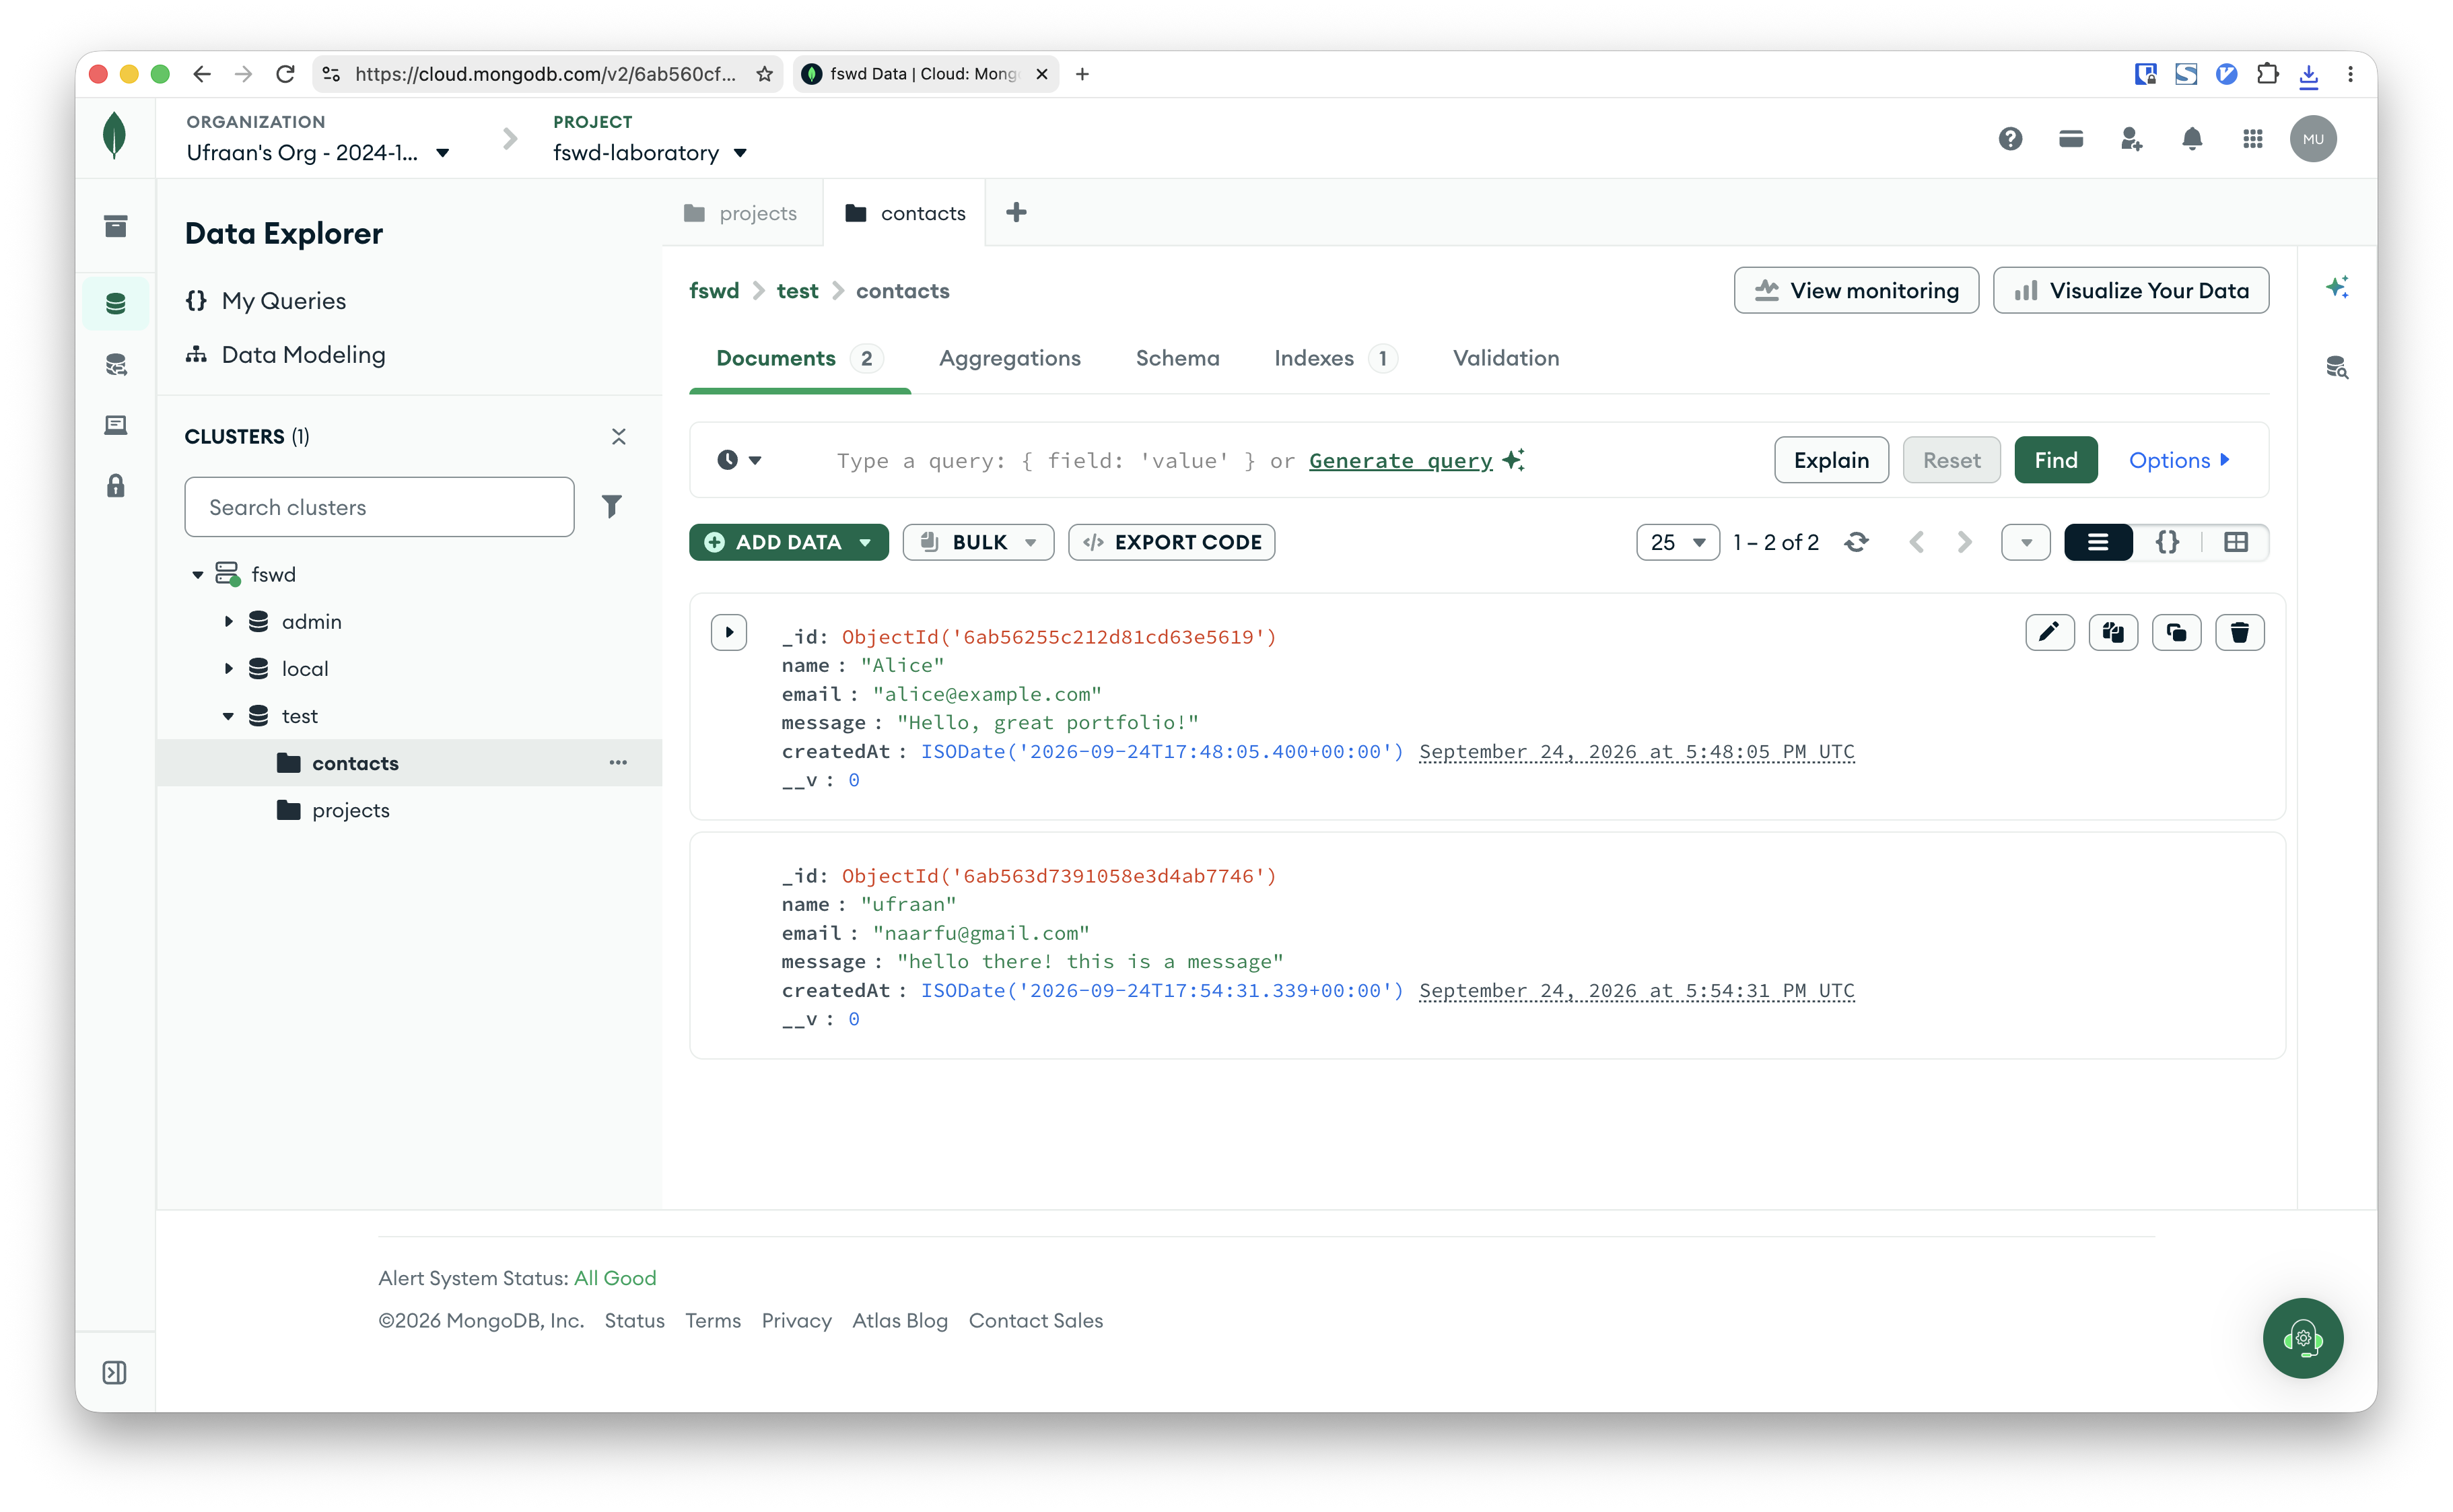Focus the Search clusters field
This screenshot has width=2453, height=1512.
coord(379,507)
